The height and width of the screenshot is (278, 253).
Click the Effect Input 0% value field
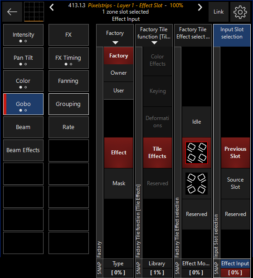[x=235, y=273]
